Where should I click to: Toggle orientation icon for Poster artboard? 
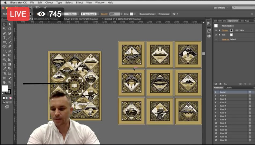[250, 92]
